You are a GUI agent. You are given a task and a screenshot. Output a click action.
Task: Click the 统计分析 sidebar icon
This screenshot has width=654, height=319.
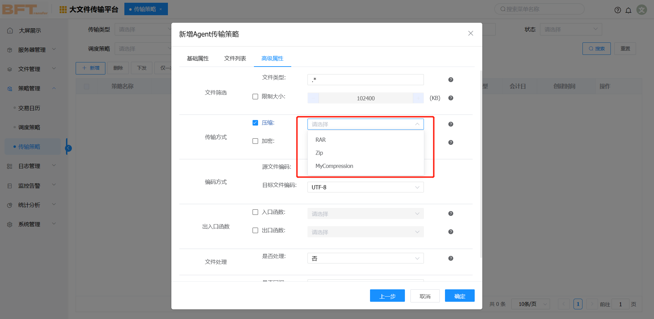pos(10,205)
